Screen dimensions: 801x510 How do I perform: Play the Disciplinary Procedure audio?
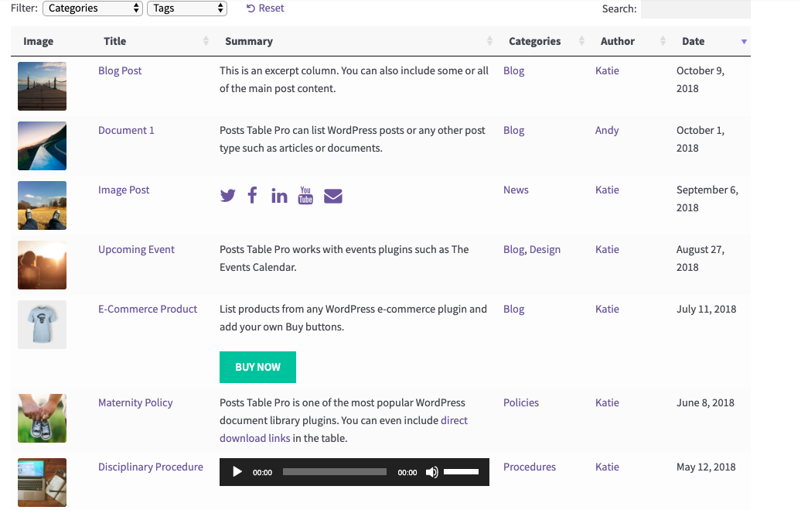tap(237, 471)
